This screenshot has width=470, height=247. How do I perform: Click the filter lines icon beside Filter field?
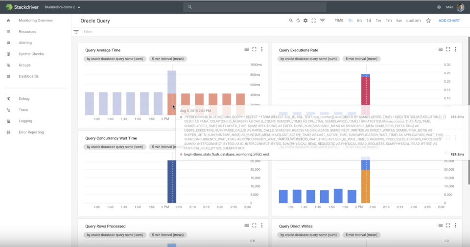(76, 32)
